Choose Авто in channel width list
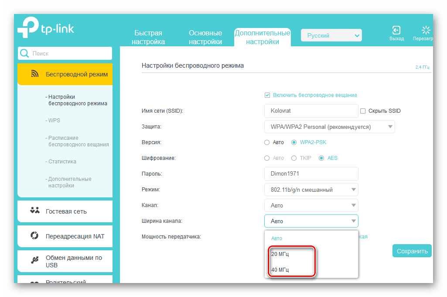447x297 pixels. [276, 238]
